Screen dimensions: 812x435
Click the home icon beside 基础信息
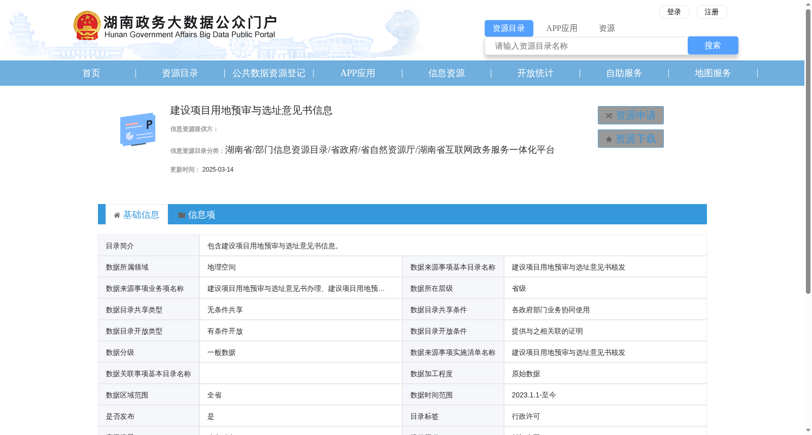(x=117, y=215)
